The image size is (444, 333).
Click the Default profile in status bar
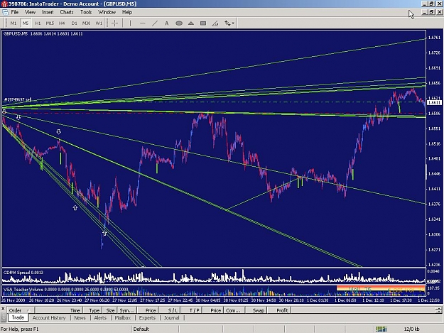(x=141, y=329)
